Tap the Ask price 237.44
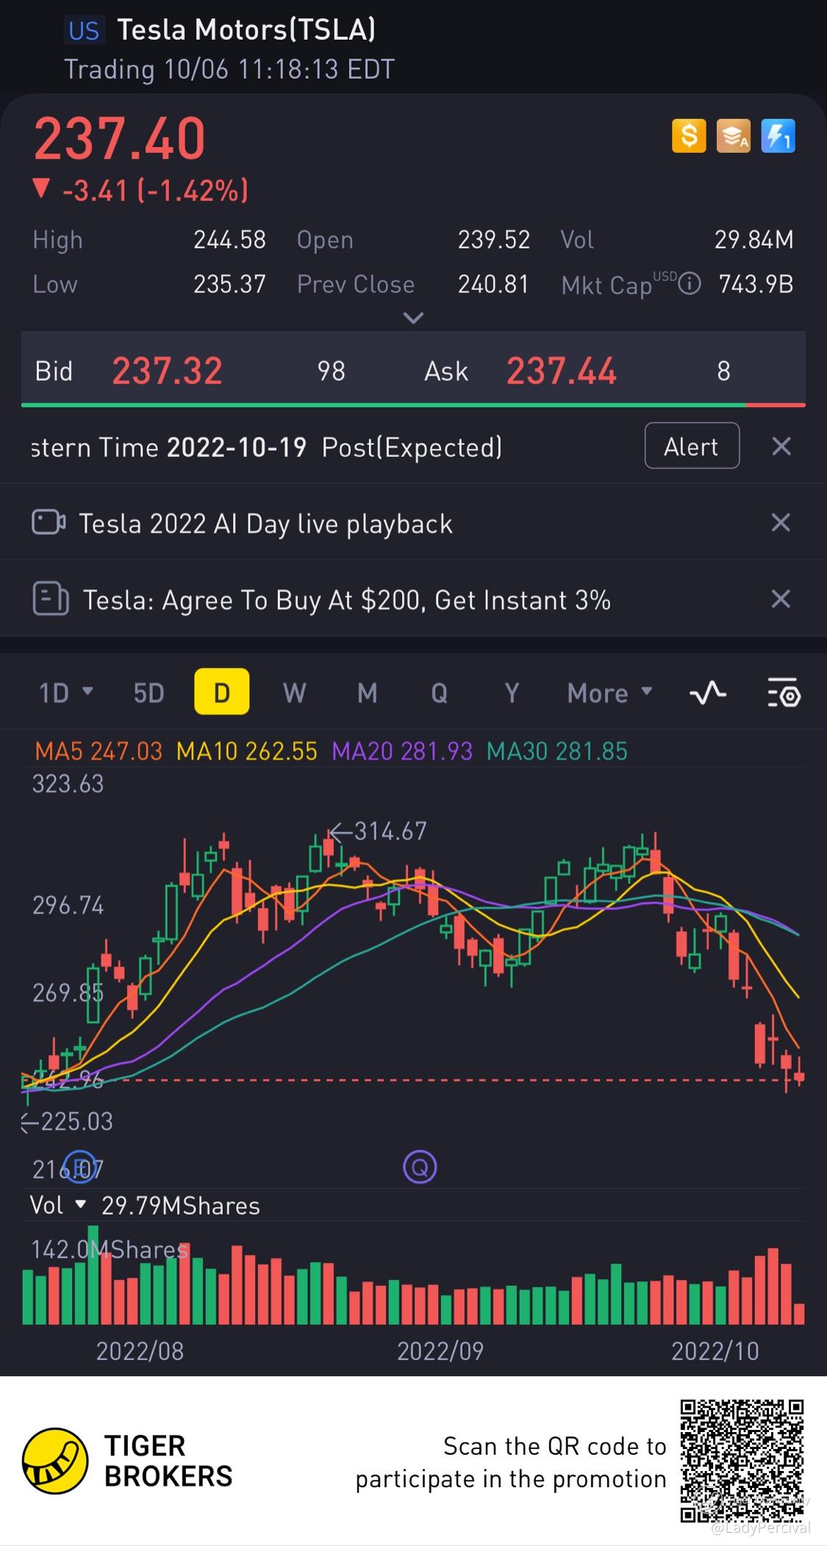The width and height of the screenshot is (827, 1546). point(561,371)
